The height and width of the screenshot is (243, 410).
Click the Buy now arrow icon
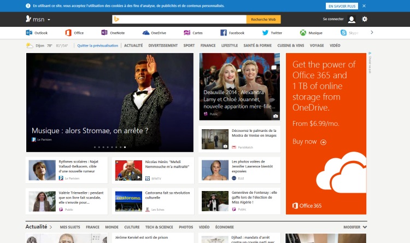pyautogui.click(x=323, y=142)
